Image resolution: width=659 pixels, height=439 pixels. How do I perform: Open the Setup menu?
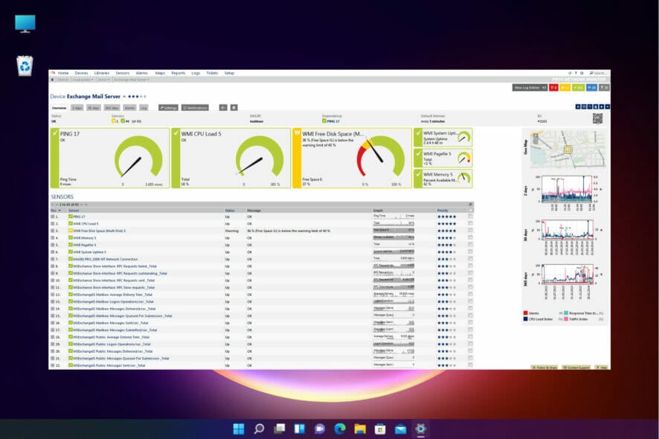(229, 73)
